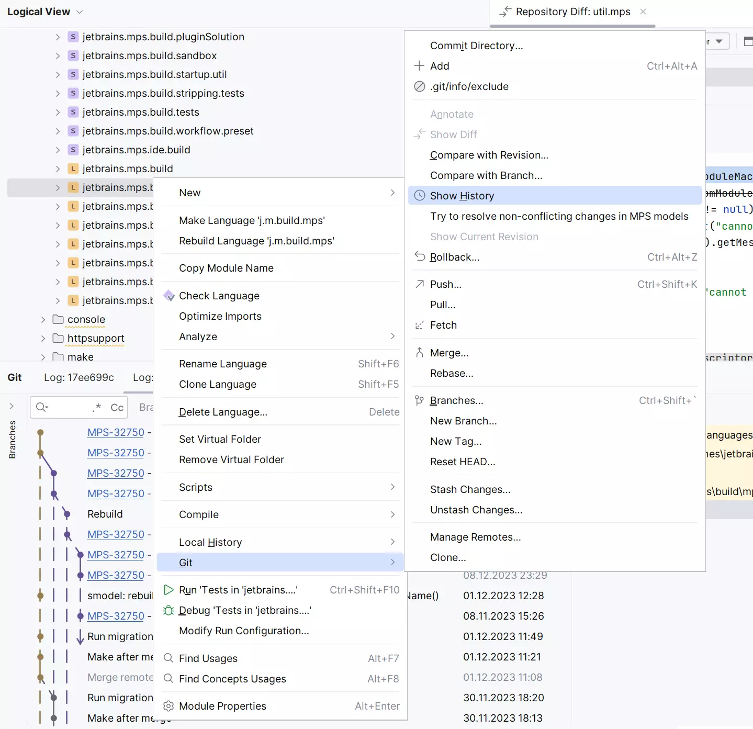Click the Push arrow icon

pyautogui.click(x=420, y=284)
